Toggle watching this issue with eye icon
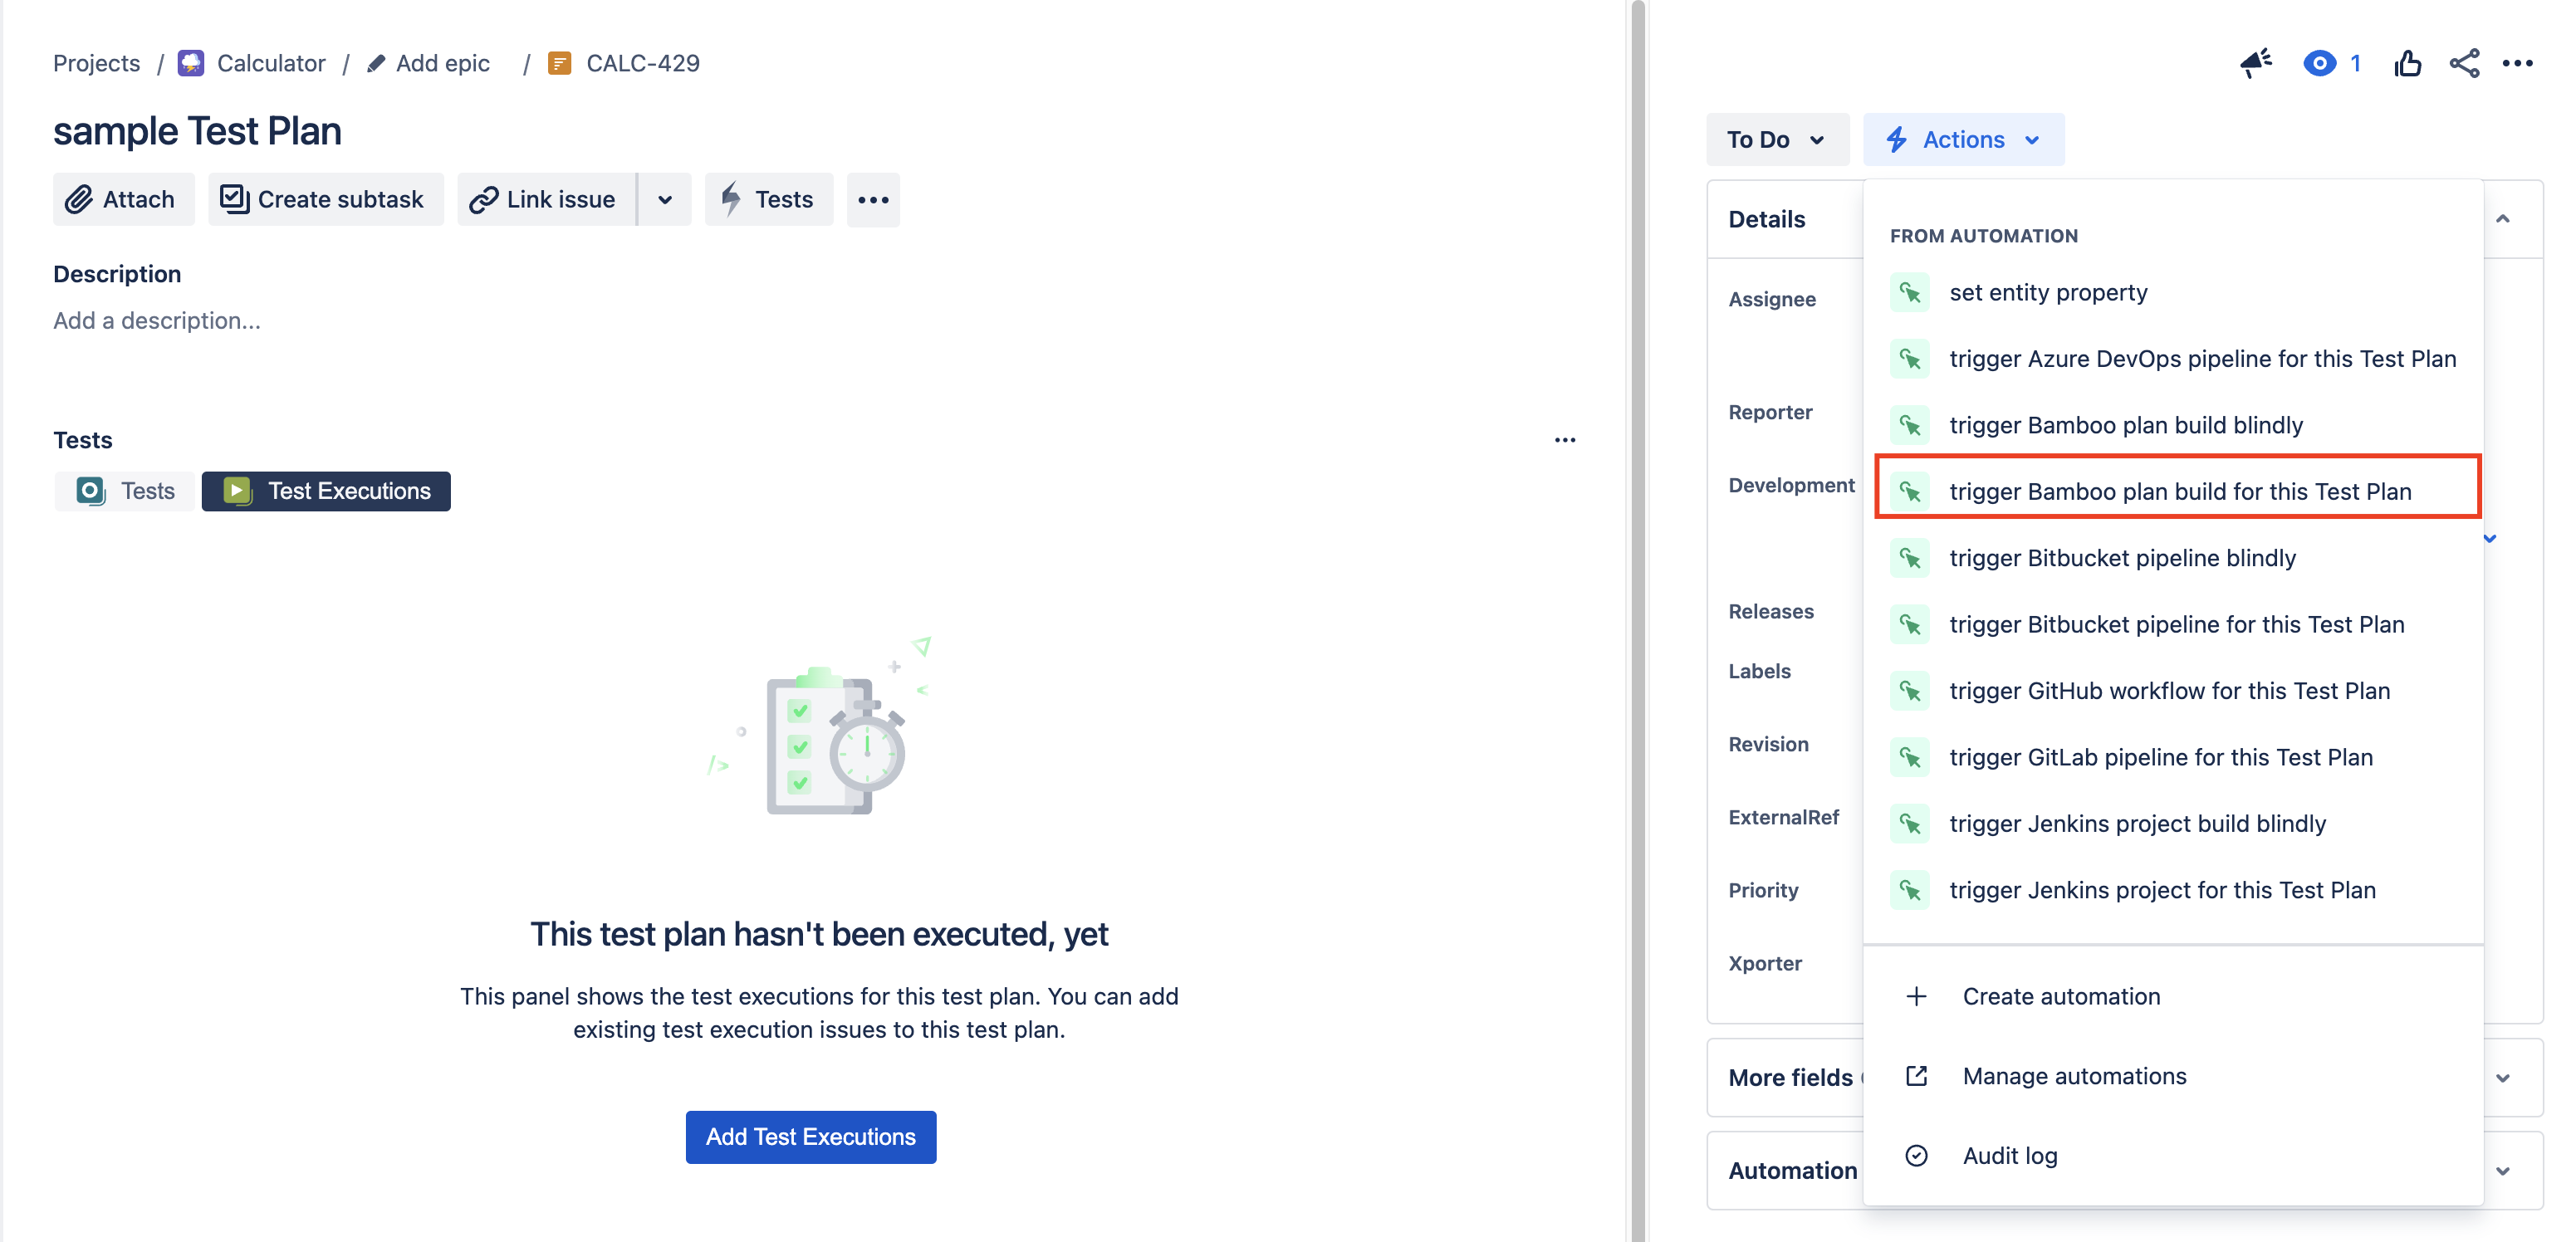This screenshot has height=1242, width=2576. [x=2319, y=63]
